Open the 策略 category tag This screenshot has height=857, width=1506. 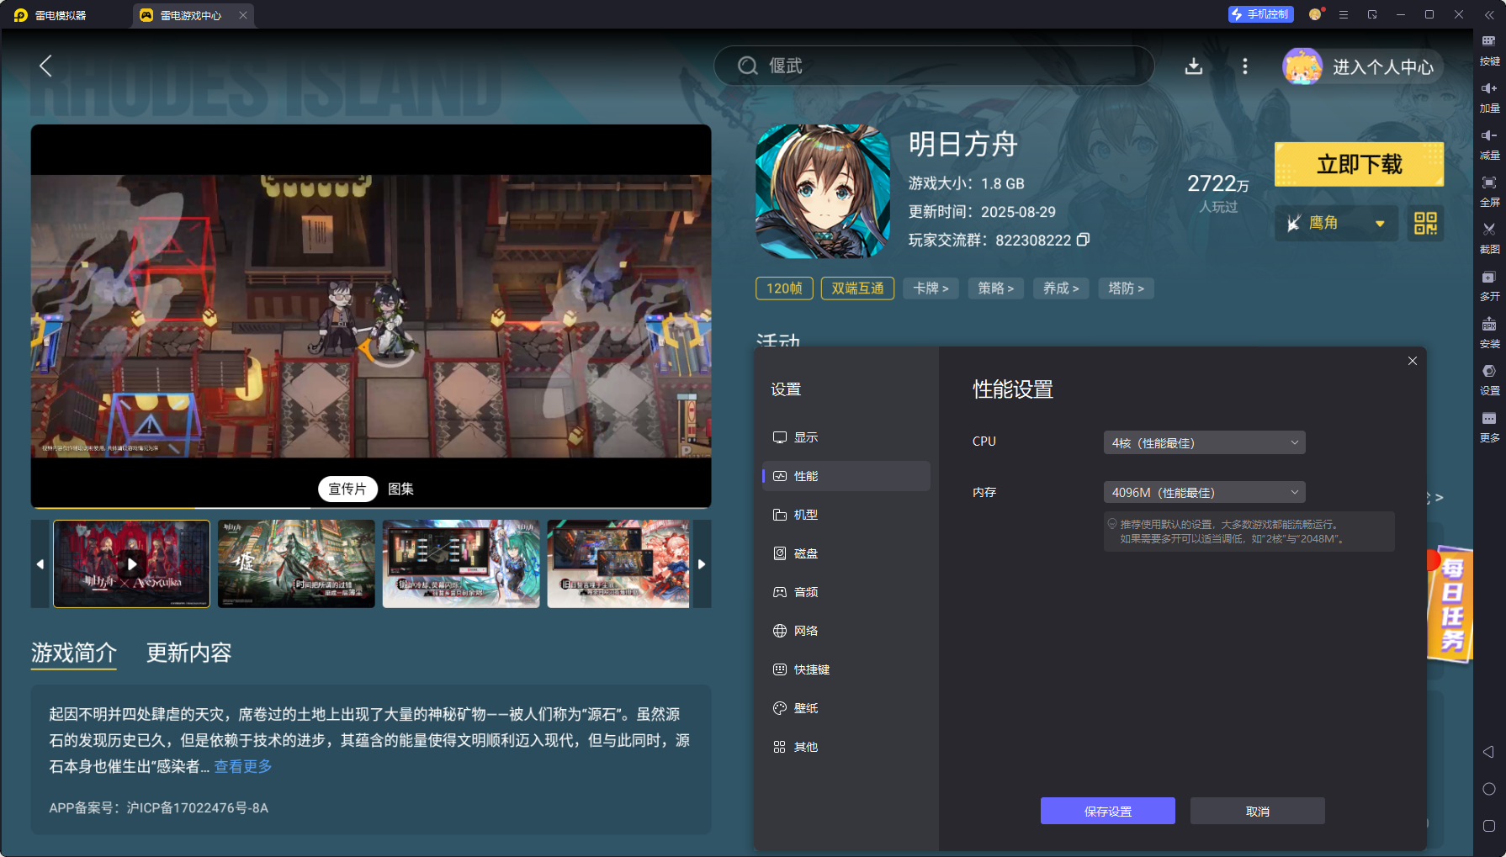pos(996,288)
